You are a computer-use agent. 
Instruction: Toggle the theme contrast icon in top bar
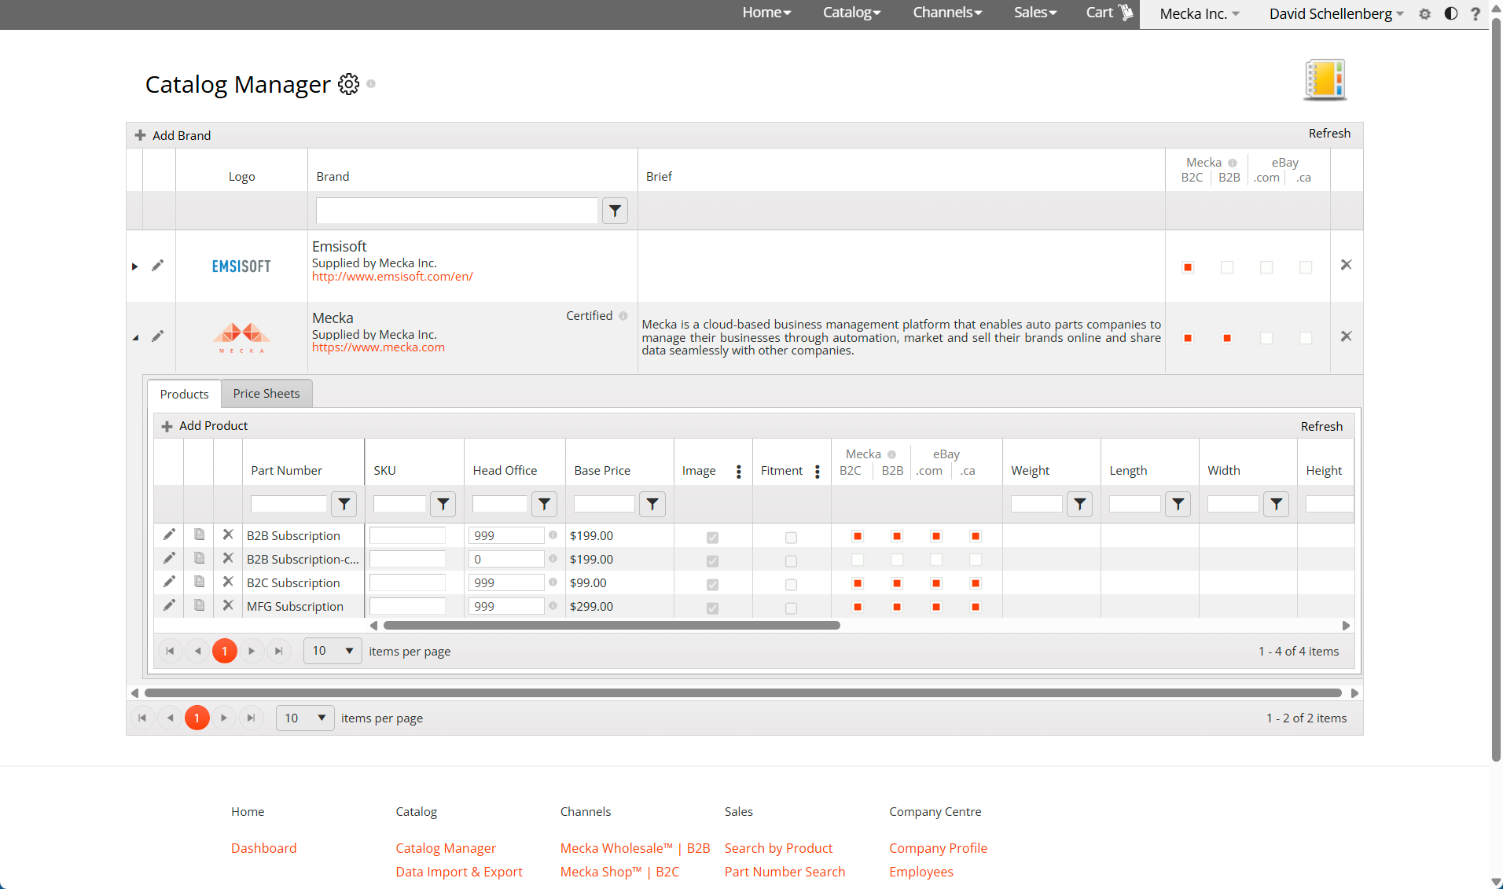click(1451, 13)
